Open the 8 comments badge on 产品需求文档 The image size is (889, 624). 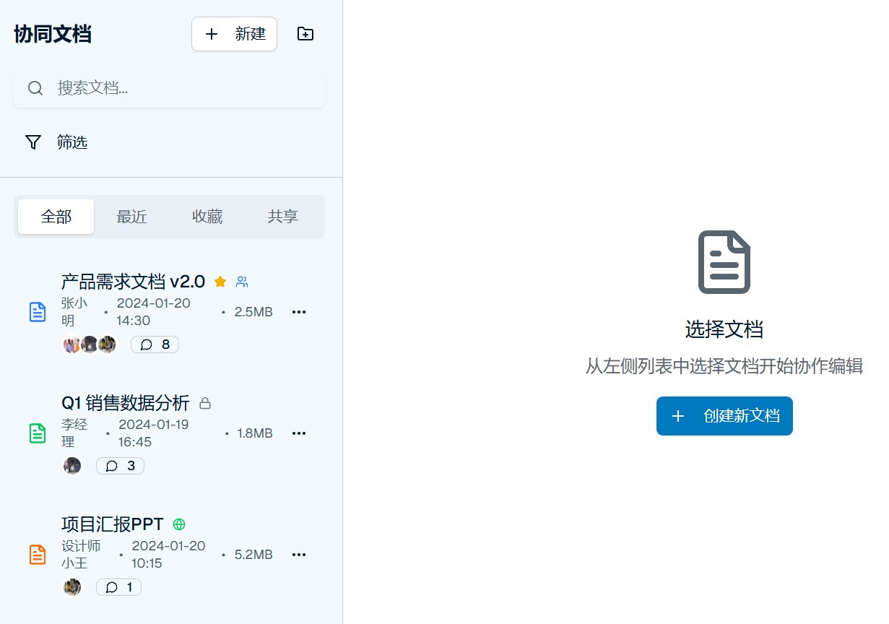[155, 344]
